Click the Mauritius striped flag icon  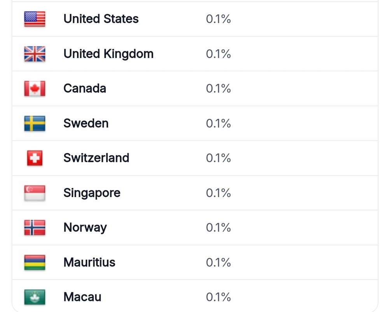[x=35, y=262]
